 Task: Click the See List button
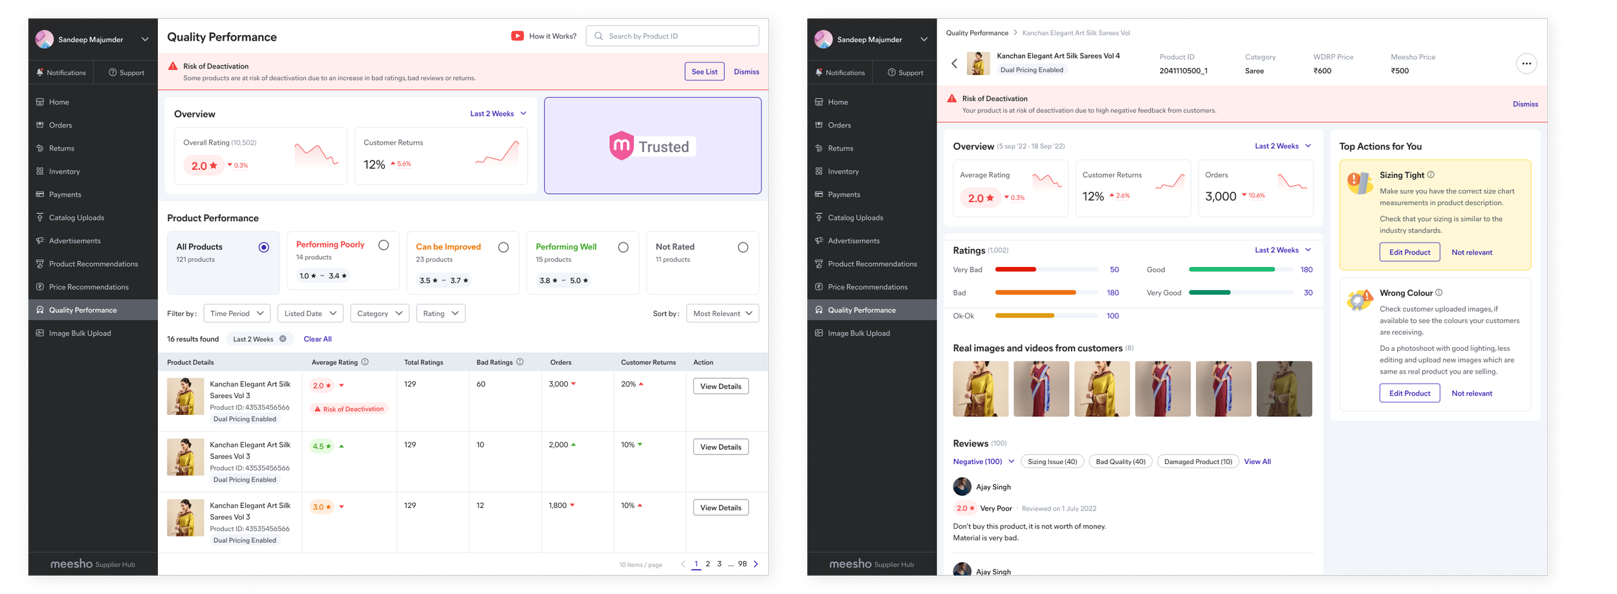(x=704, y=72)
